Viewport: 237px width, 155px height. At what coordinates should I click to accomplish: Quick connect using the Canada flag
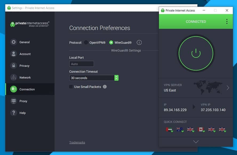(201, 129)
